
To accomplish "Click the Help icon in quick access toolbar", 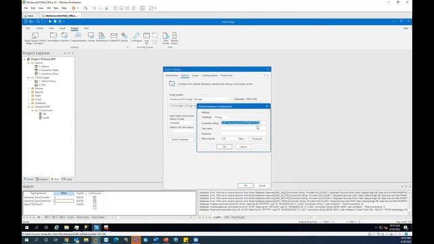I will coord(60,21).
